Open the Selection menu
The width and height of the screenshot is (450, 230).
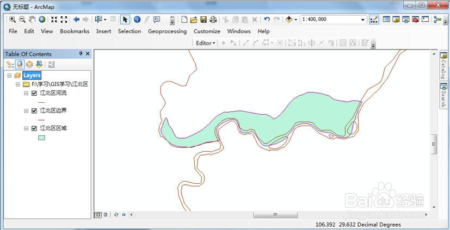[130, 31]
